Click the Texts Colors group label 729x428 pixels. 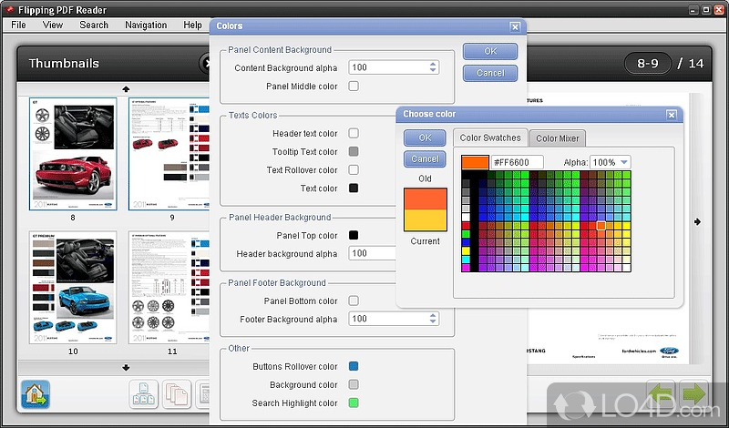253,116
